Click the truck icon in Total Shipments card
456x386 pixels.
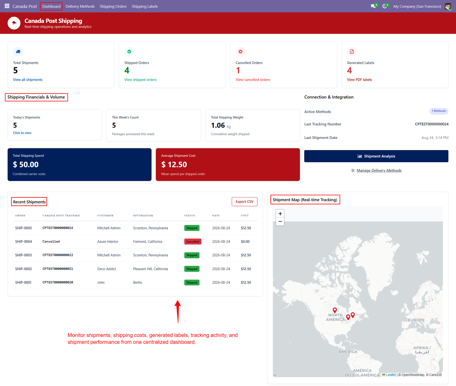pos(18,52)
